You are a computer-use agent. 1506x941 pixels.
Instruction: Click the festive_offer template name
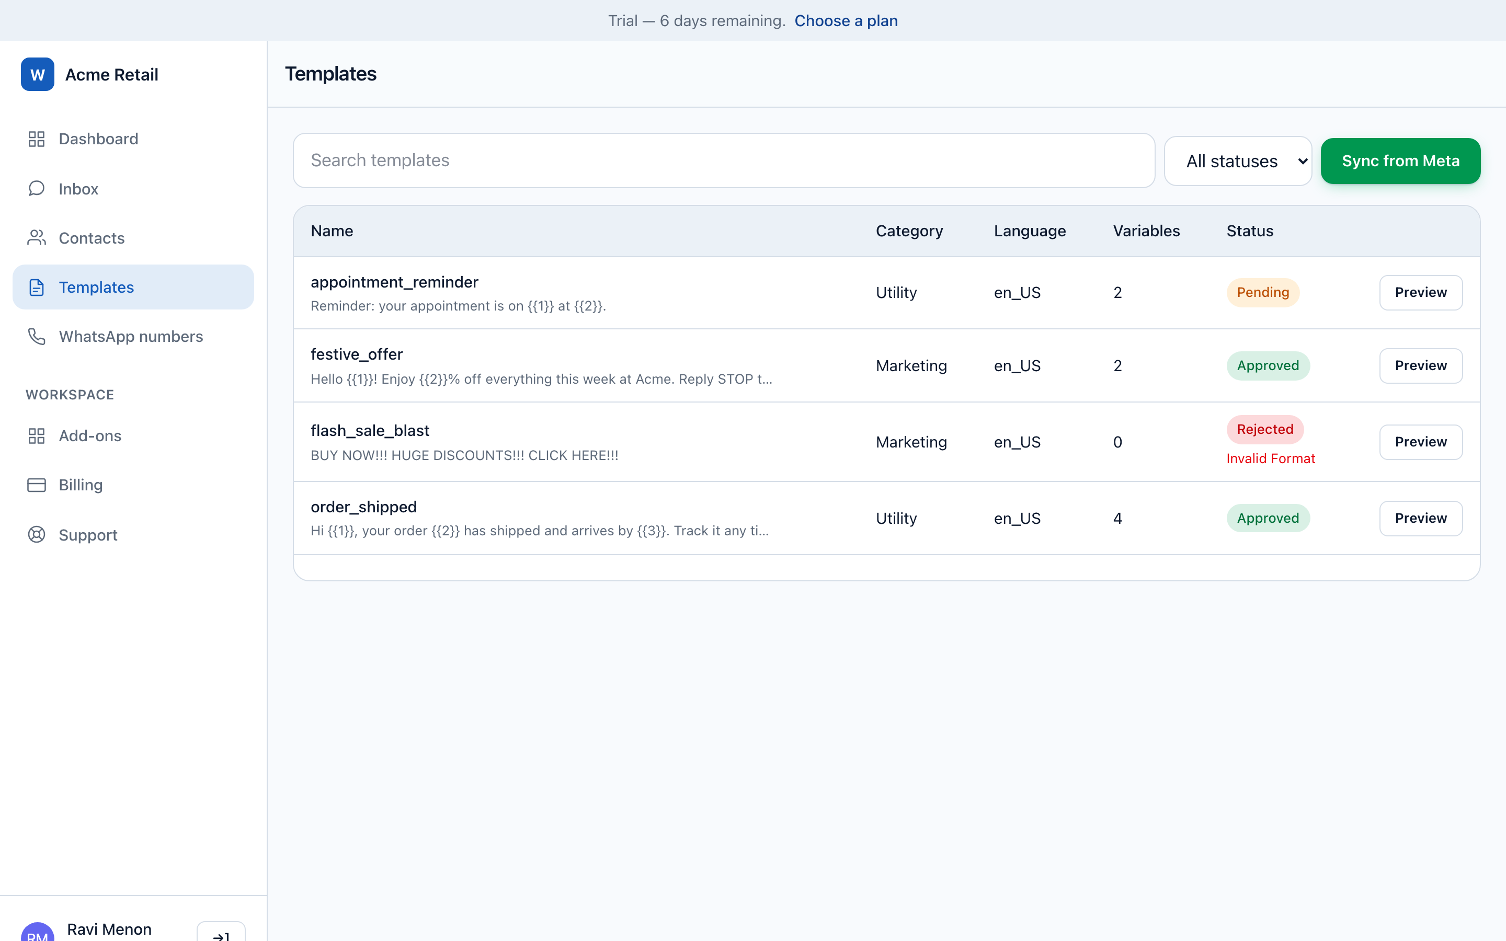pyautogui.click(x=357, y=354)
